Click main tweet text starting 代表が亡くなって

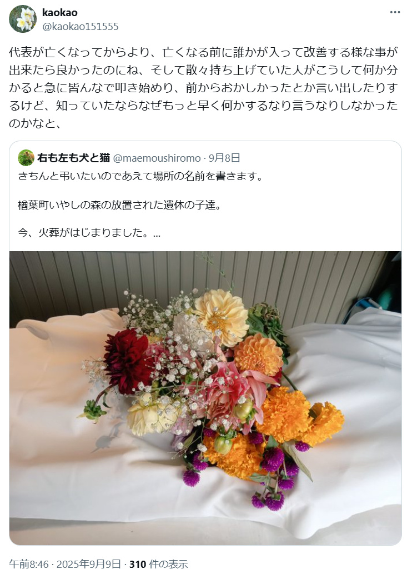[x=203, y=87]
